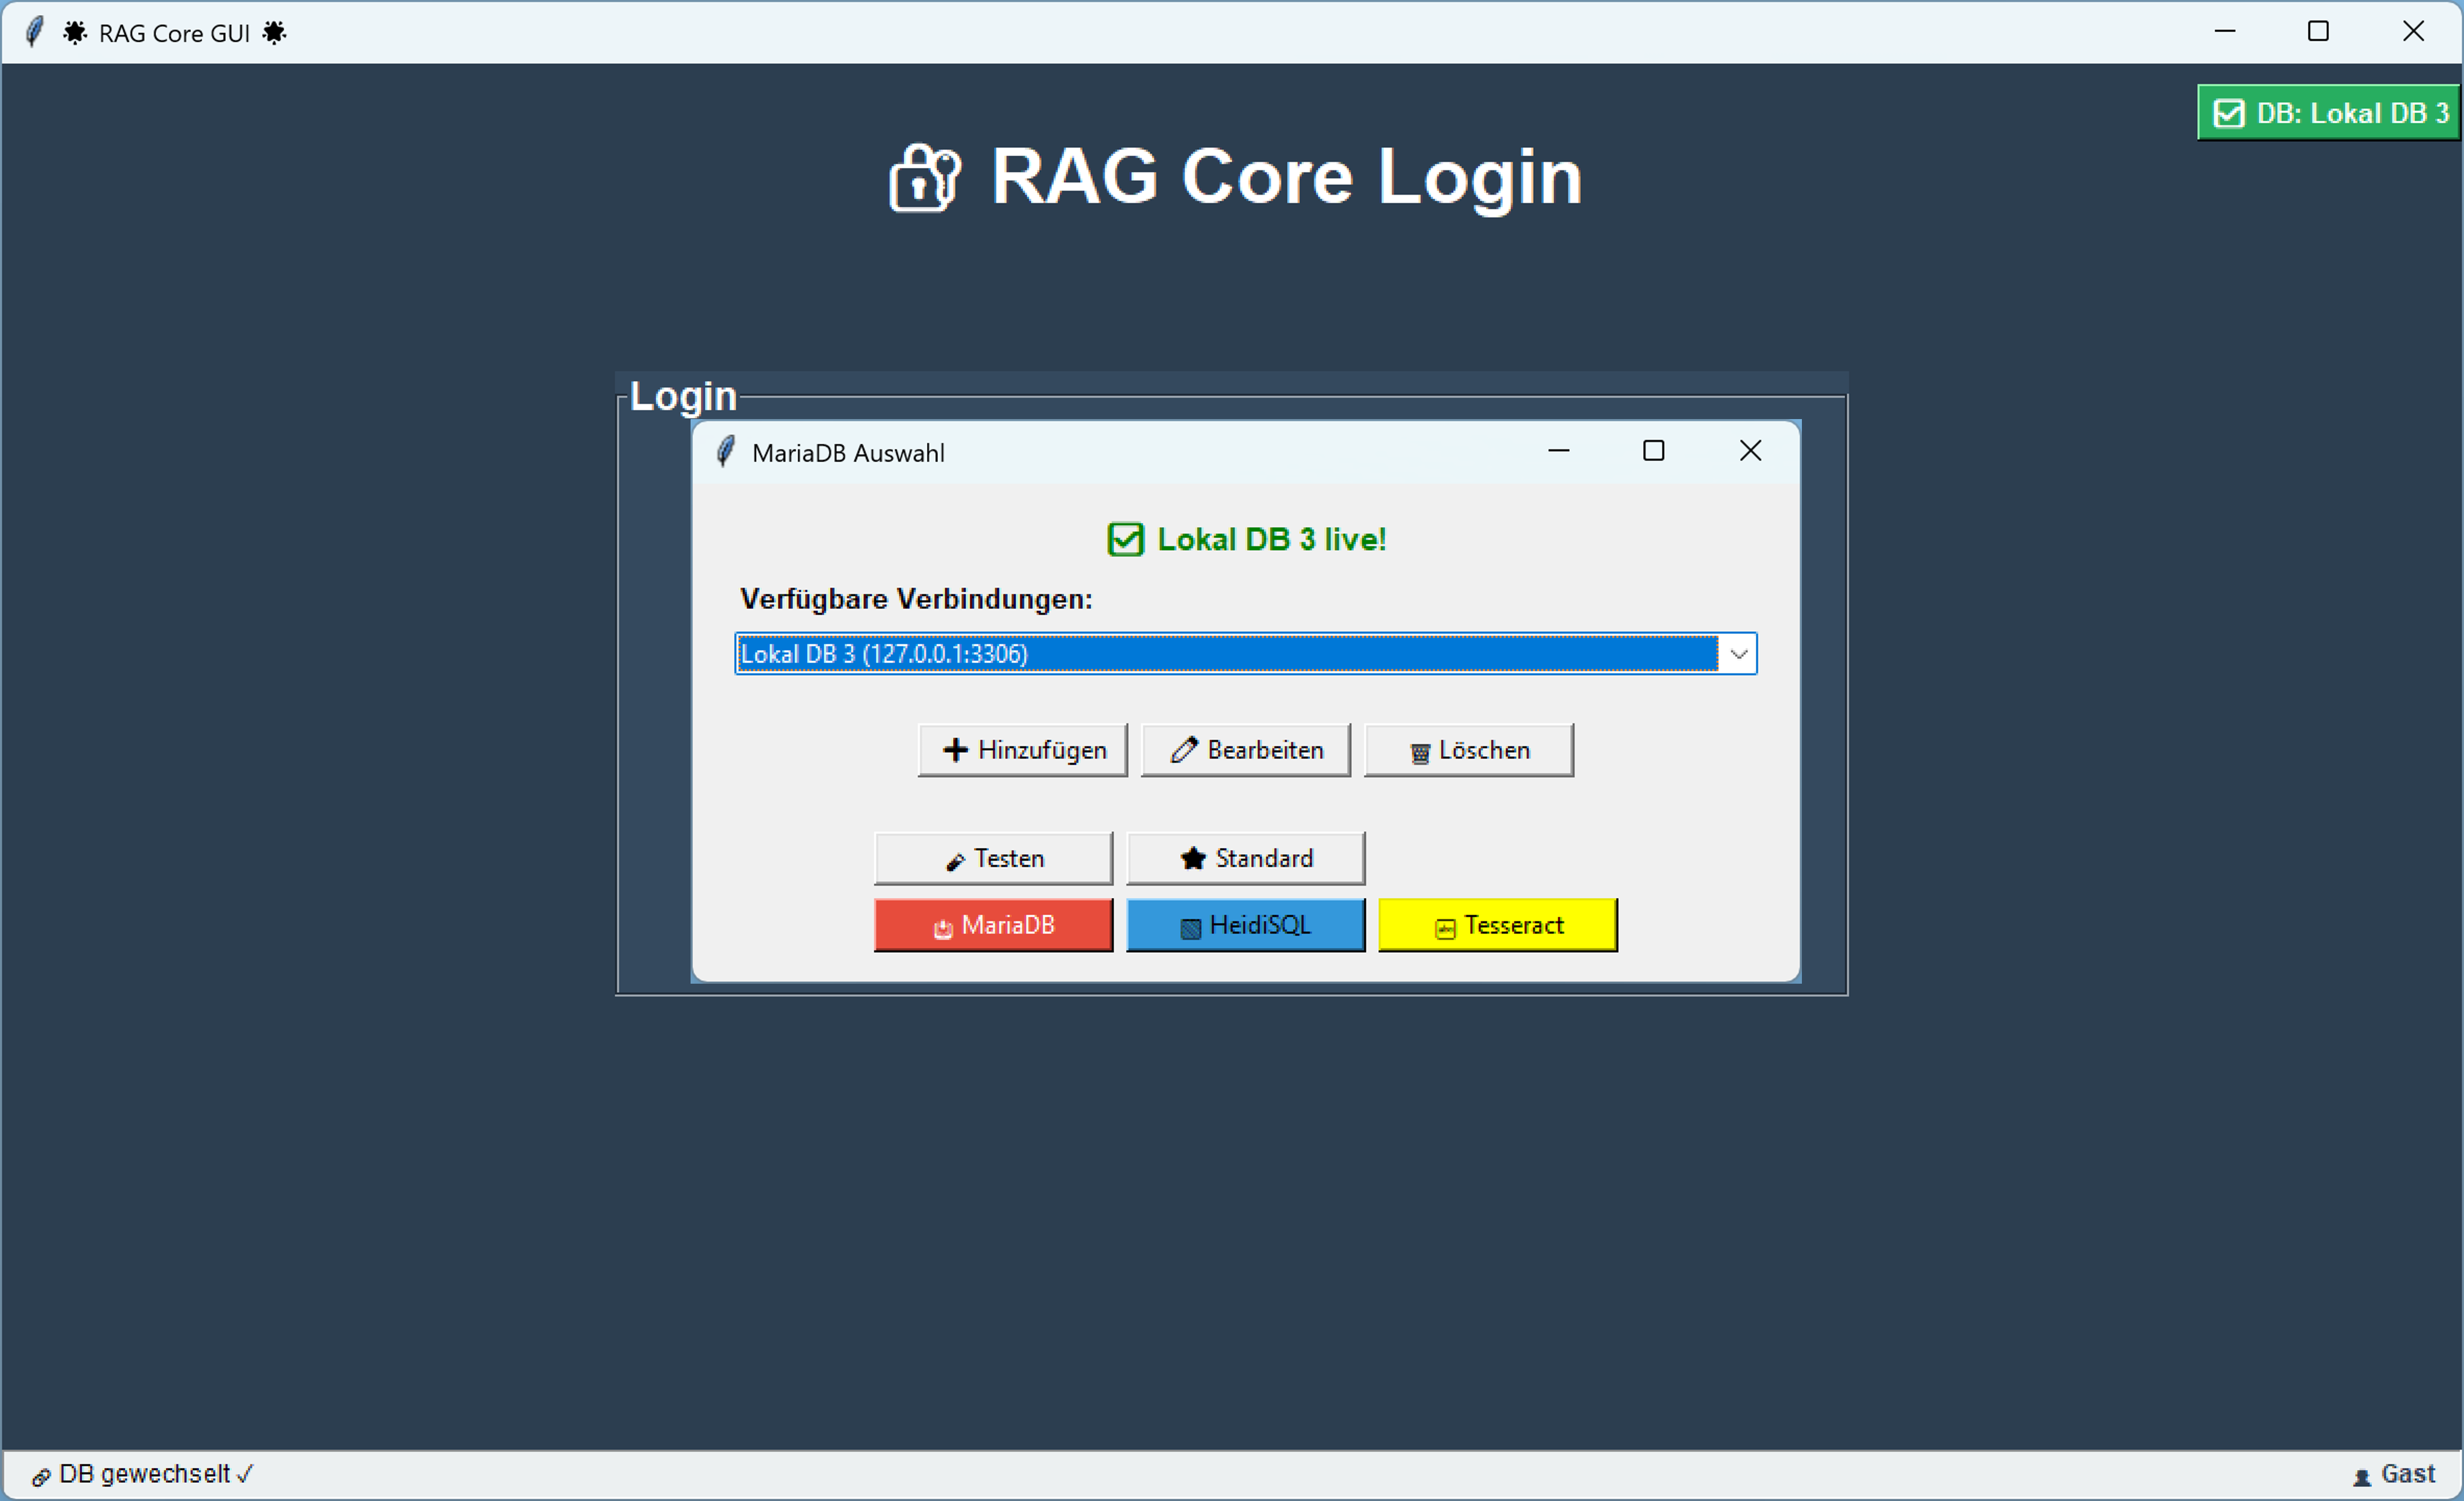
Task: Open HeidiSQL via the blue button
Action: (x=1245, y=925)
